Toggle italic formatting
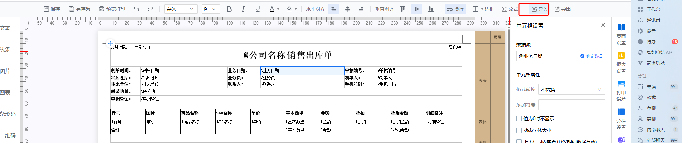This screenshot has height=143, width=682. point(243,9)
